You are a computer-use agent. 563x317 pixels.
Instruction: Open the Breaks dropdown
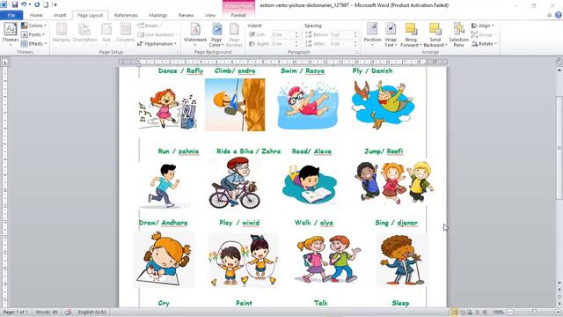point(150,26)
